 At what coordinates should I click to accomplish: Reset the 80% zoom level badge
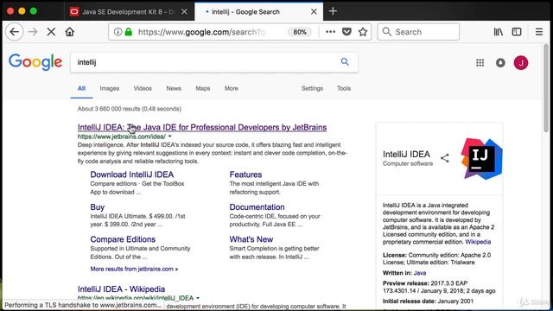tap(300, 32)
